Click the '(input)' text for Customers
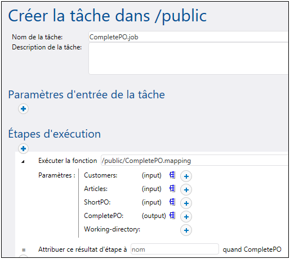290x259 pixels. pyautogui.click(x=151, y=175)
